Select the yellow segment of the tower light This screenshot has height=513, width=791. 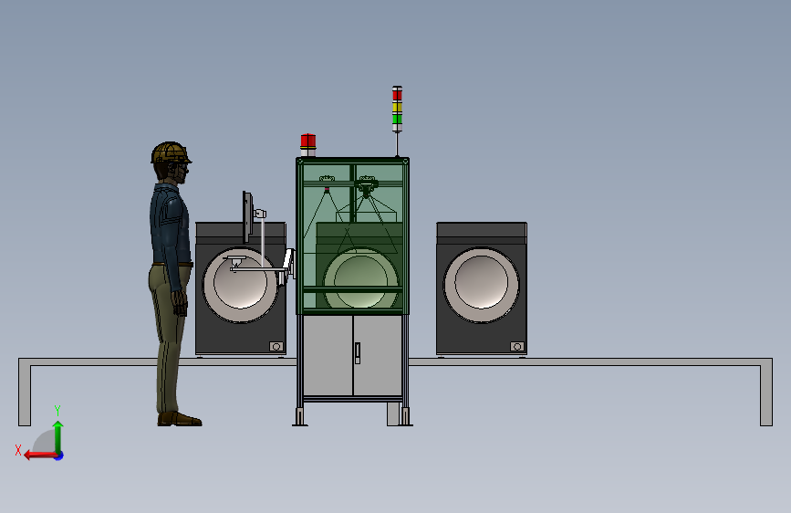[x=397, y=107]
